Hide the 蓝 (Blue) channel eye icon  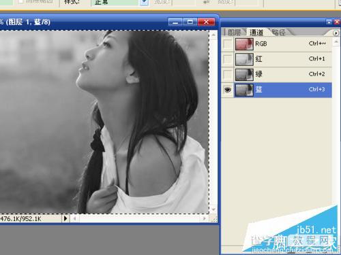pos(227,90)
